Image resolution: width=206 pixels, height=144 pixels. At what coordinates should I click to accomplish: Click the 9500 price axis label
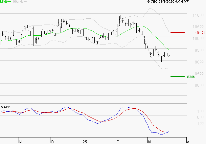(x=199, y=50)
